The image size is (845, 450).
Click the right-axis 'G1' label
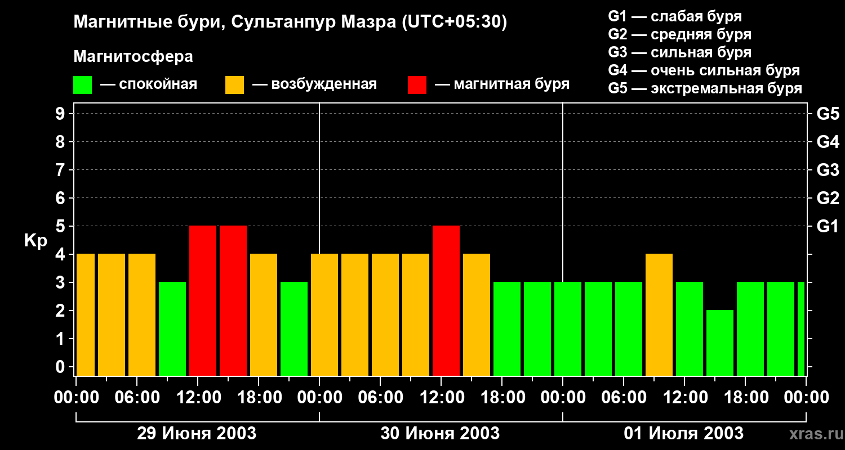828,227
